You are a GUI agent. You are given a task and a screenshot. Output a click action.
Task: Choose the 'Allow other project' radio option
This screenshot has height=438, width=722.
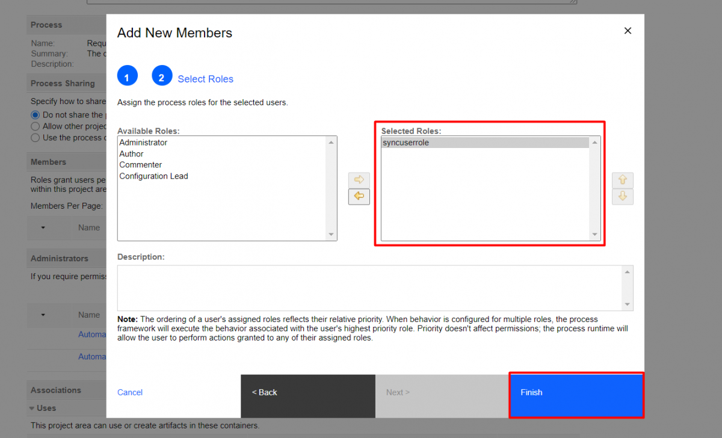(x=35, y=126)
